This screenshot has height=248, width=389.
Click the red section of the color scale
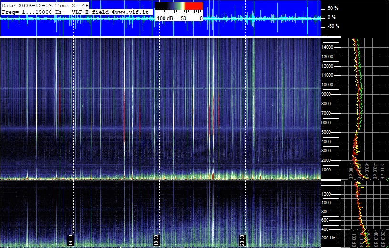(x=194, y=6)
